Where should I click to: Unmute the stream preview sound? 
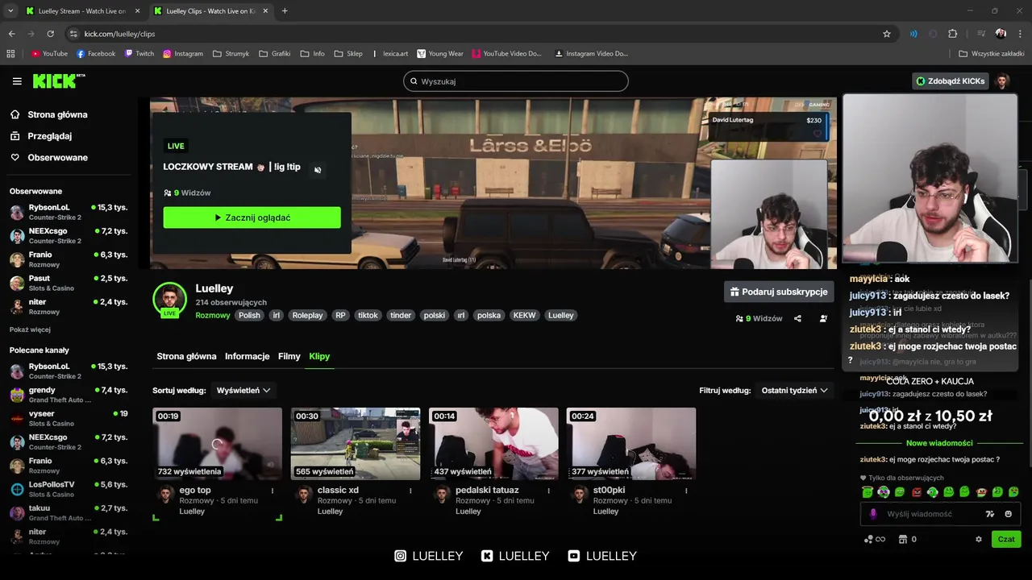point(318,169)
